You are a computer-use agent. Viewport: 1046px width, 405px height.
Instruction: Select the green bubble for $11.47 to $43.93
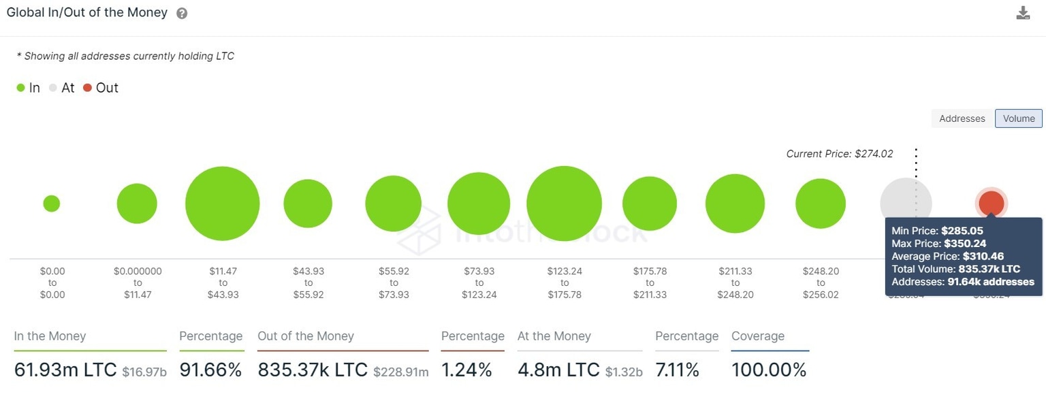(222, 203)
